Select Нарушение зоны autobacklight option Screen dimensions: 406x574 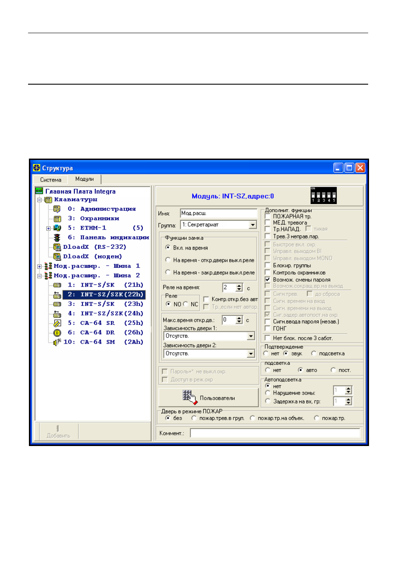pyautogui.click(x=267, y=393)
